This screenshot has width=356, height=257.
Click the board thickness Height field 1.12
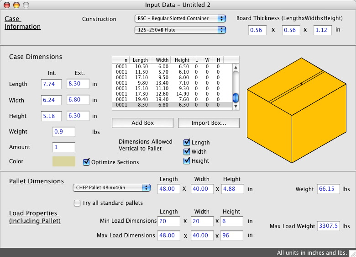pyautogui.click(x=322, y=30)
